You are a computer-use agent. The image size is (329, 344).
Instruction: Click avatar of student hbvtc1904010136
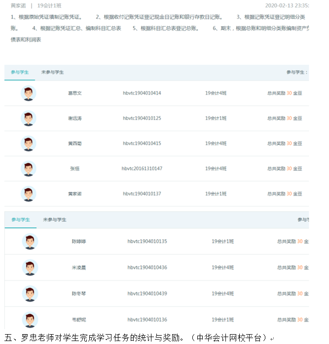tap(30, 319)
